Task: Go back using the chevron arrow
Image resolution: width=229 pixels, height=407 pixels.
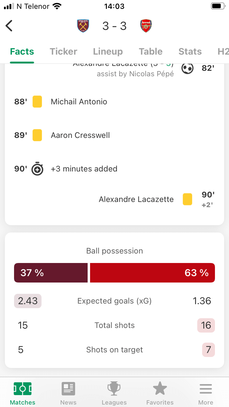Action: tap(9, 26)
